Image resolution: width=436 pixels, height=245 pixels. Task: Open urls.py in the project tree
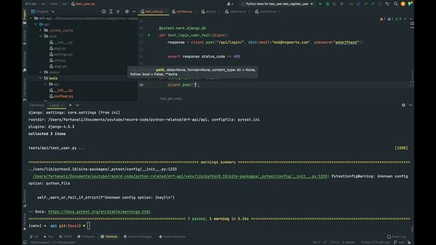coord(57,61)
